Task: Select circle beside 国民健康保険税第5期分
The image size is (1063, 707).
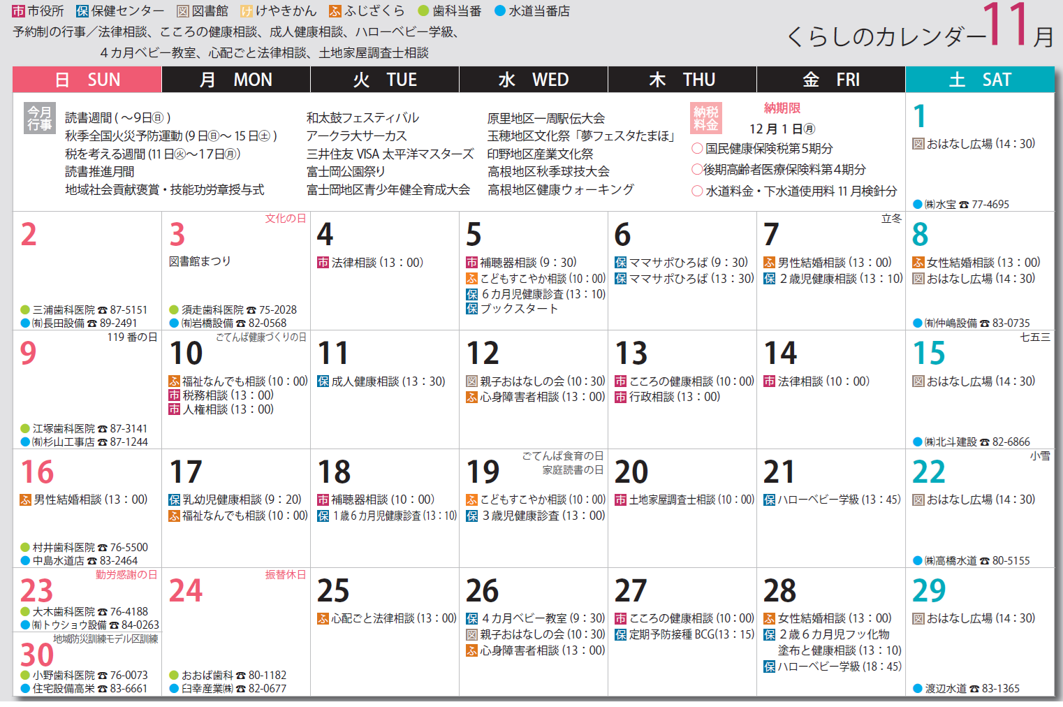Action: click(x=697, y=148)
